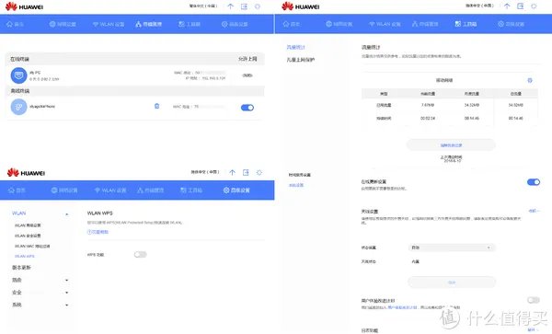Screen dimensions: 552x334
Task: Click the logout icon in traffic statistics panel
Action: click(x=521, y=6)
